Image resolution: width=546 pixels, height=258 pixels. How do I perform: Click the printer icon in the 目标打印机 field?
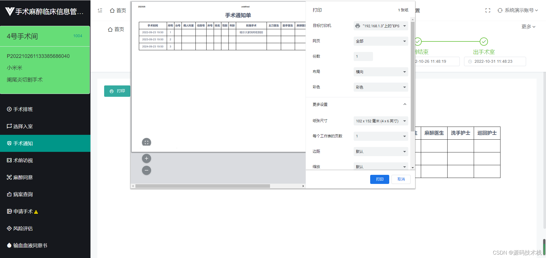tap(358, 26)
